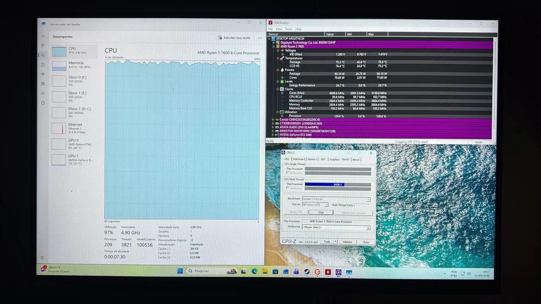Select GPU 1 NVIDIA GeForce performance item
The width and height of the screenshot is (541, 304).
click(x=74, y=159)
